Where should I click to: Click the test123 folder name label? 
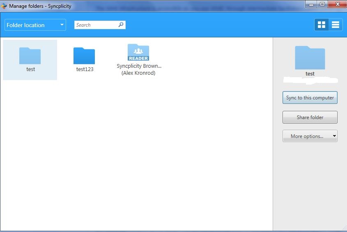(x=85, y=69)
